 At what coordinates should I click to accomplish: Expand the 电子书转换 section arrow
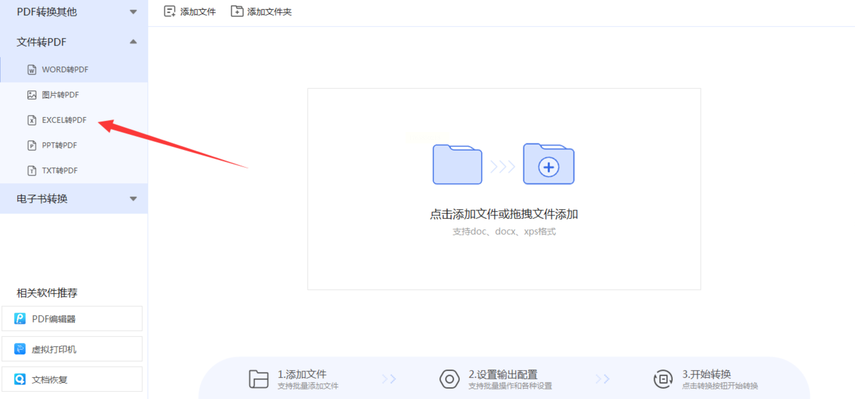coord(133,199)
